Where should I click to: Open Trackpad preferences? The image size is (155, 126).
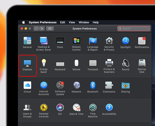[93, 65]
